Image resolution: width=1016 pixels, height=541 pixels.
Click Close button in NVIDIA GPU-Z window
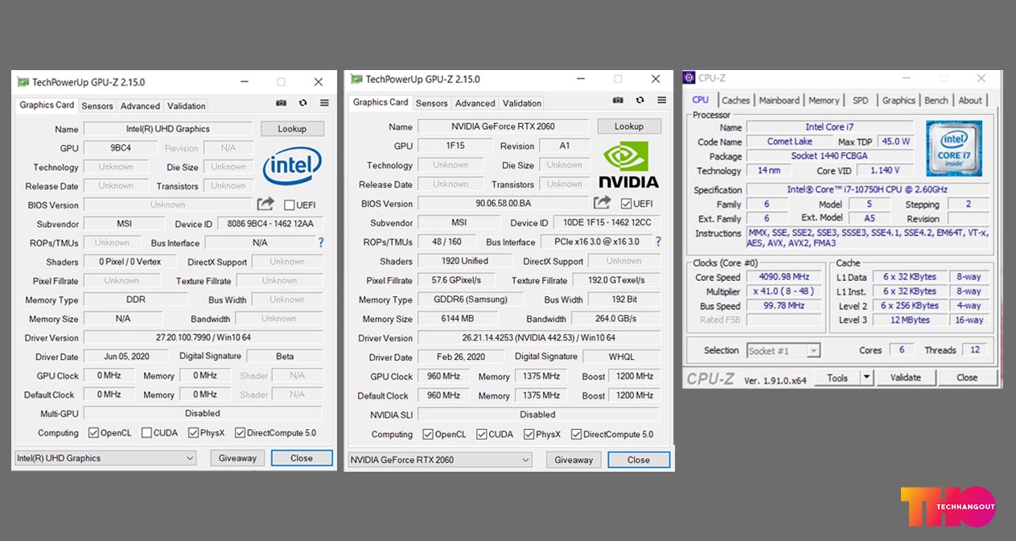(639, 460)
